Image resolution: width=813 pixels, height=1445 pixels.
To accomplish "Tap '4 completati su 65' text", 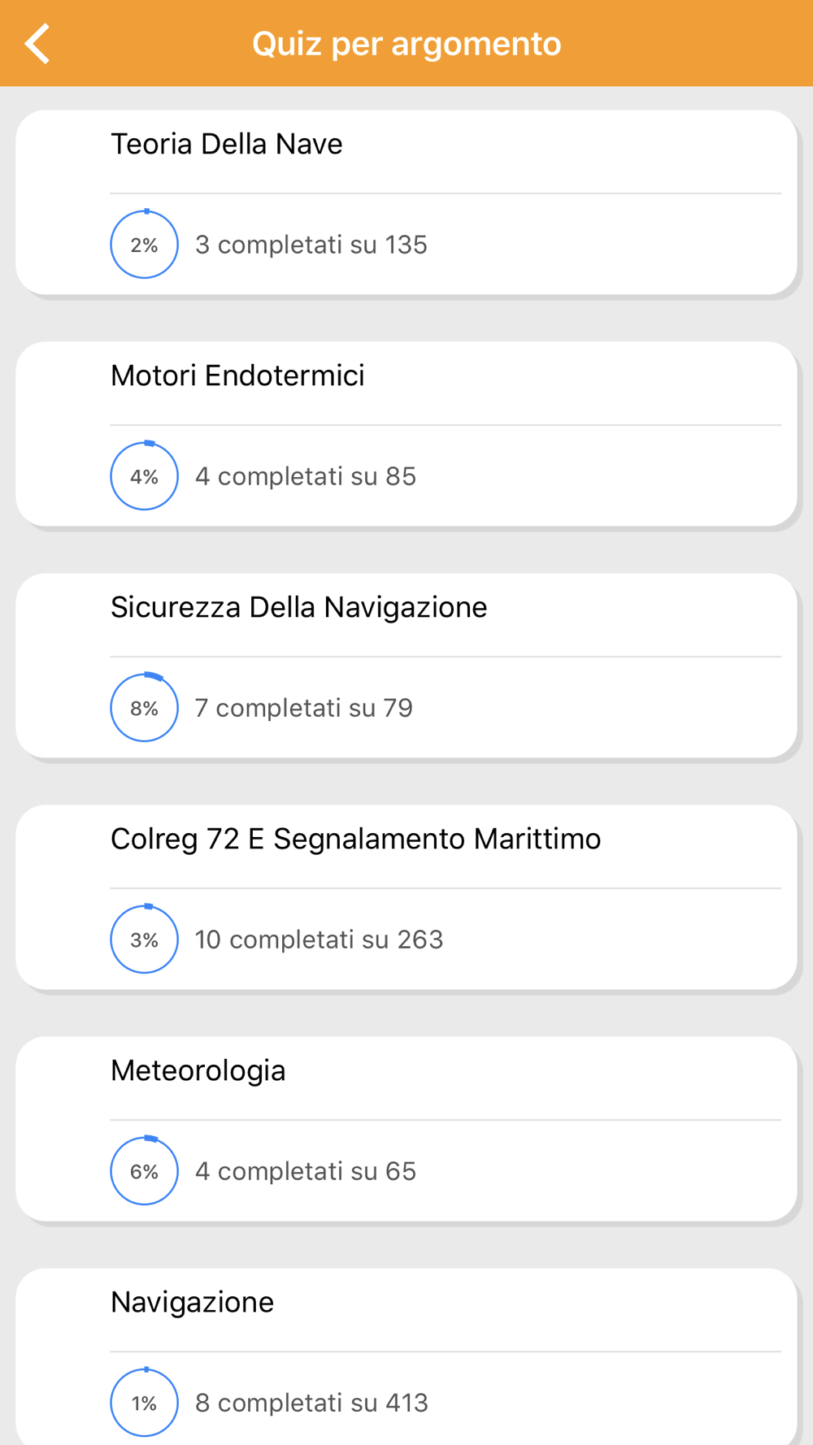I will point(306,1171).
